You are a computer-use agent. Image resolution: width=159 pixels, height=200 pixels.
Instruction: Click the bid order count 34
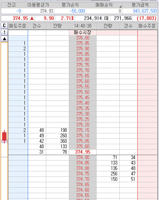click(x=133, y=157)
